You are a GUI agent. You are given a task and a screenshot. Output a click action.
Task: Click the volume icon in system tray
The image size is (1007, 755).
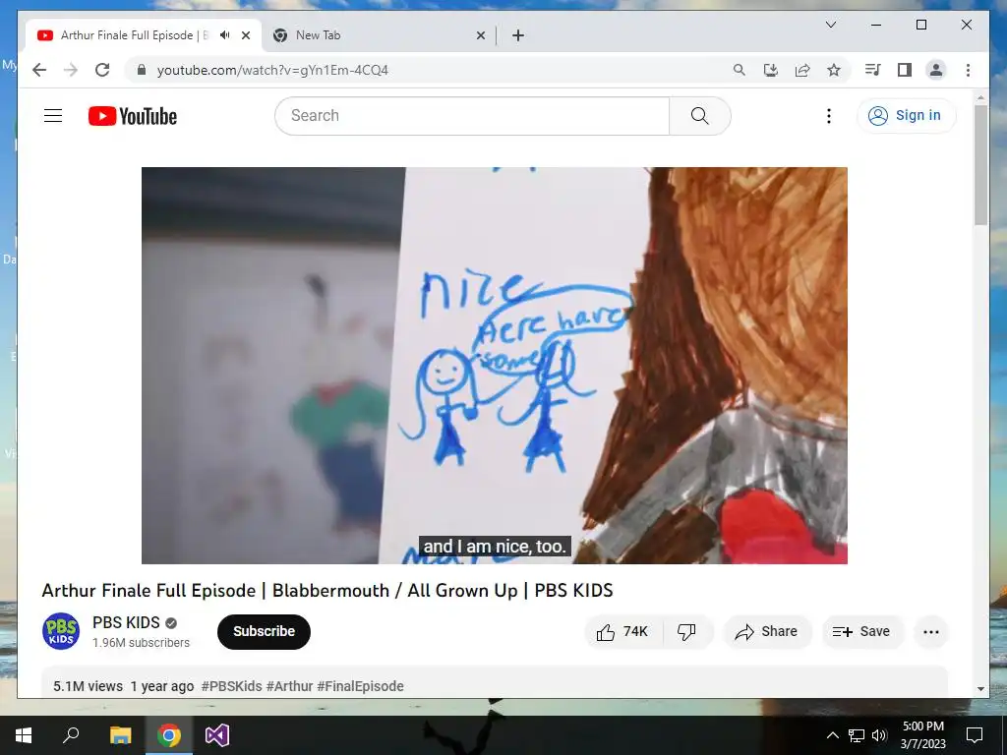879,735
